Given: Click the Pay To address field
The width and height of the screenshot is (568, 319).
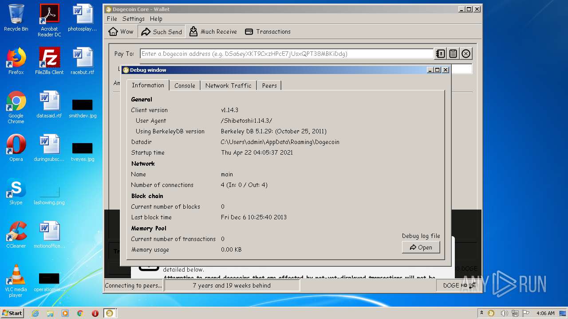Looking at the screenshot, I should point(287,54).
